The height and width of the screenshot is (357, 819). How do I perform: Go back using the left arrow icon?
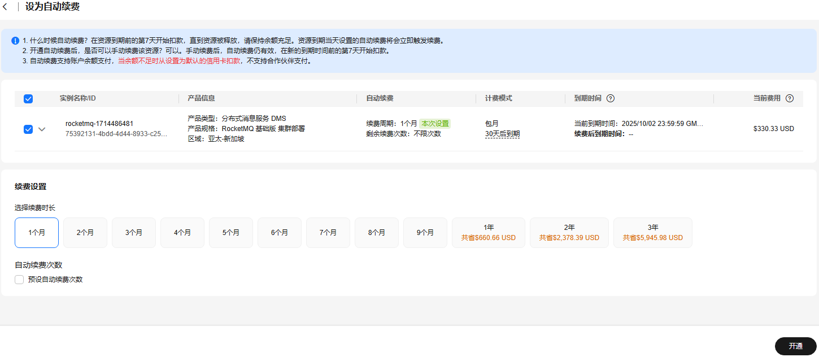5,7
